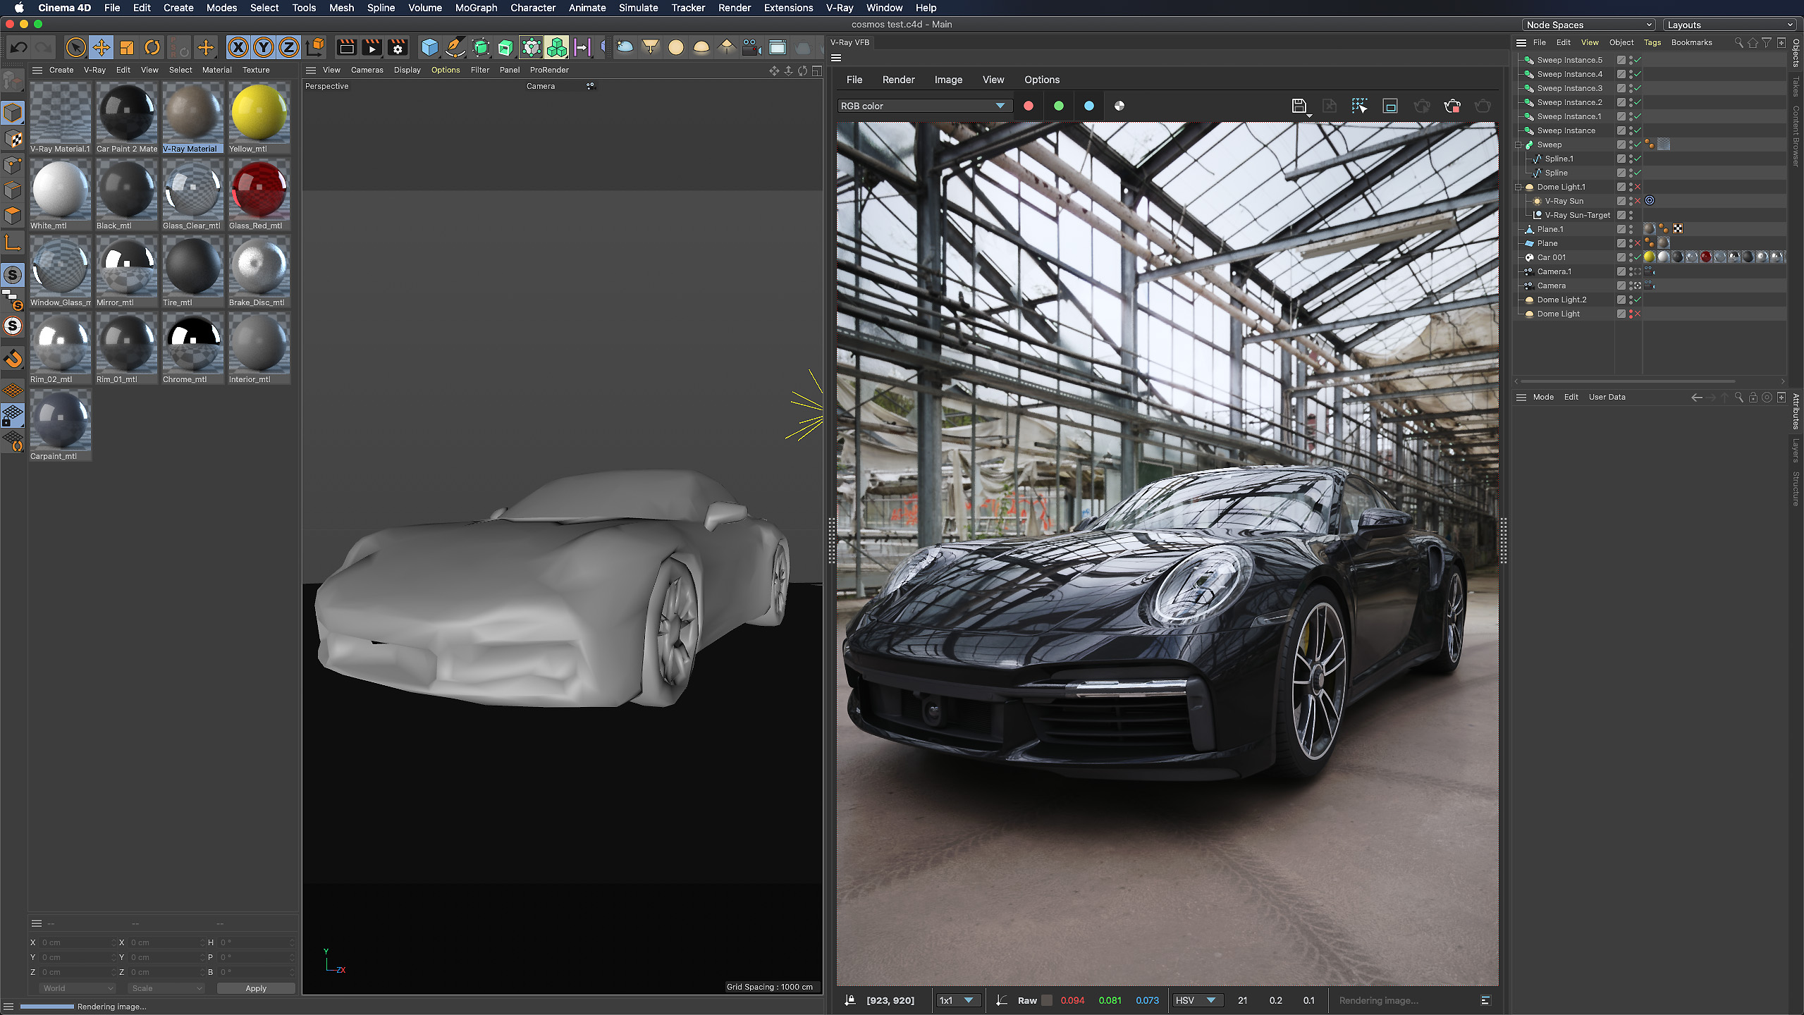This screenshot has height=1015, width=1804.
Task: Open the Cameras viewport menu
Action: pyautogui.click(x=367, y=70)
